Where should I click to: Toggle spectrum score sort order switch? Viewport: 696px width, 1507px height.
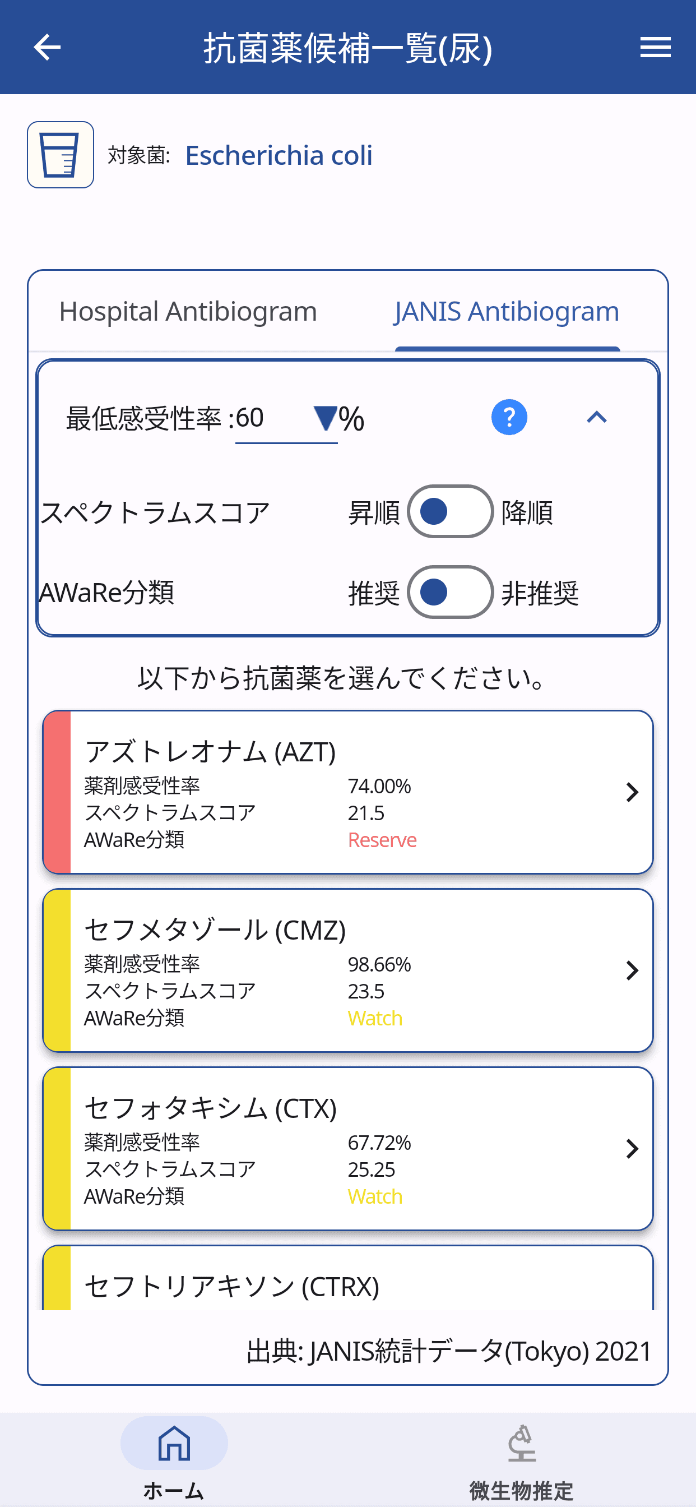(450, 511)
